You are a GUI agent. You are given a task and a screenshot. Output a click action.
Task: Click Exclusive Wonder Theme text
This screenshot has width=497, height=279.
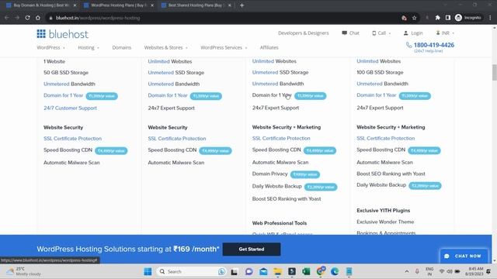(385, 222)
